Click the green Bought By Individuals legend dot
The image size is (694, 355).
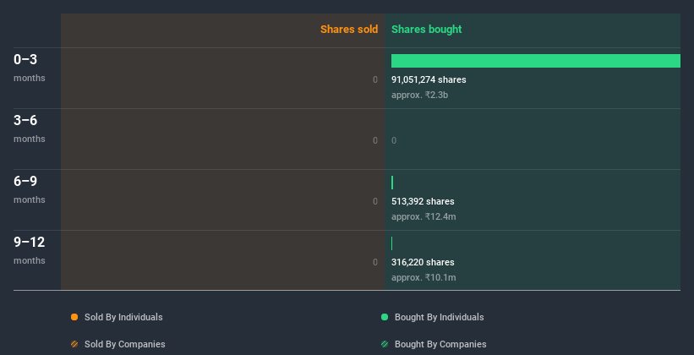pos(385,317)
